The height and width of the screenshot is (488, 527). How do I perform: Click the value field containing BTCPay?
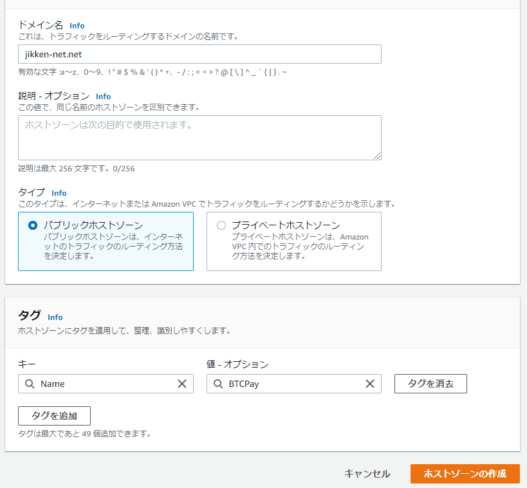294,384
